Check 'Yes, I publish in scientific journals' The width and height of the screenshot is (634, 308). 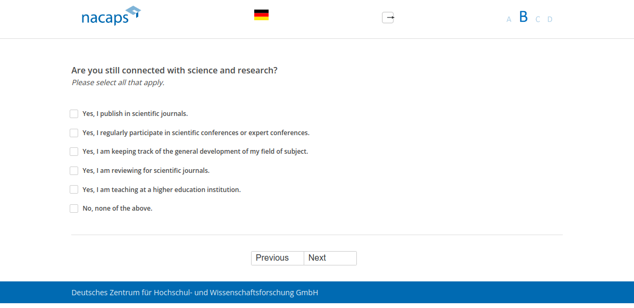(74, 114)
